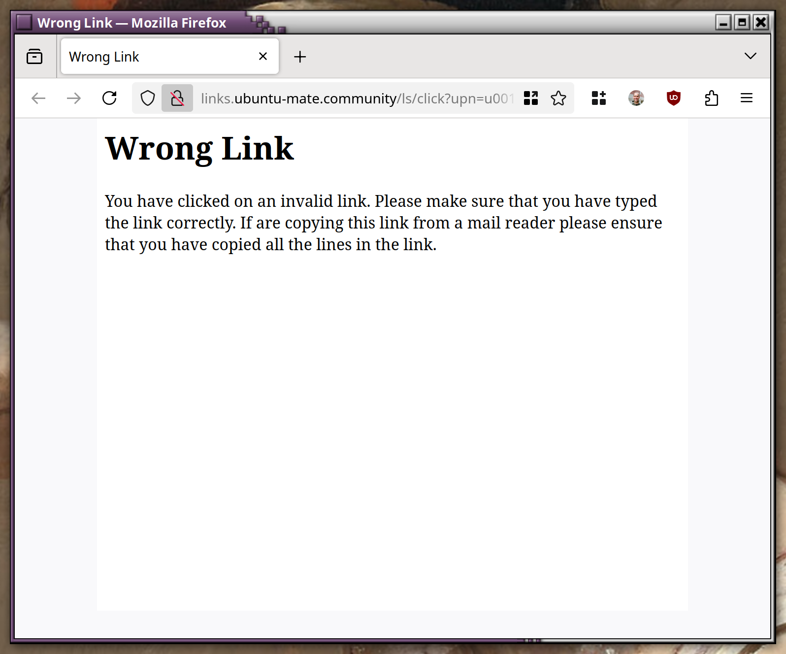Close the Firefox window
Image resolution: width=786 pixels, height=654 pixels.
point(761,23)
